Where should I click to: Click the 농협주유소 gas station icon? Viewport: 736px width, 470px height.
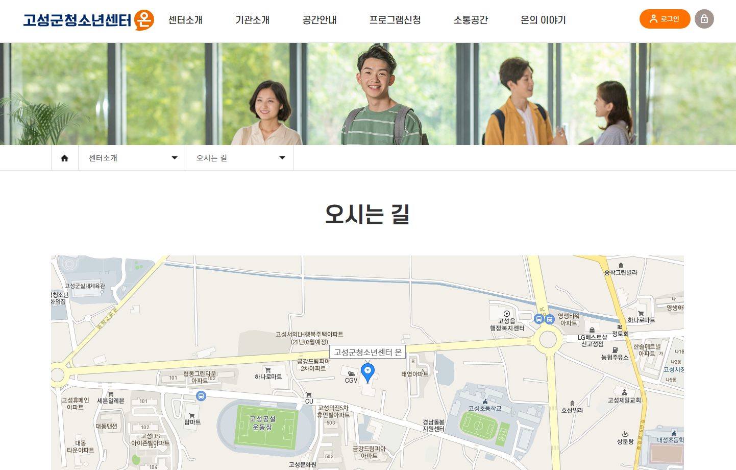coord(615,350)
